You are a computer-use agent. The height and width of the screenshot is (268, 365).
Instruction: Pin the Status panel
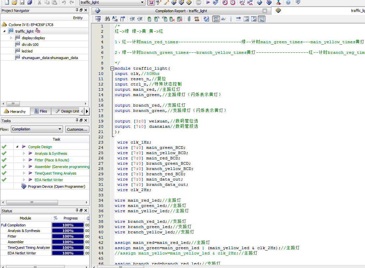tap(77, 211)
